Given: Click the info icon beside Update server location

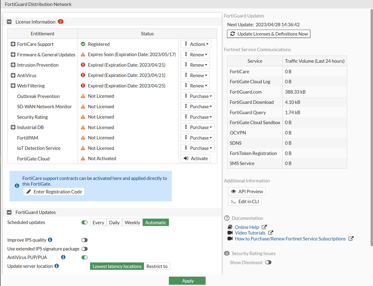Looking at the screenshot, I should tap(56, 266).
